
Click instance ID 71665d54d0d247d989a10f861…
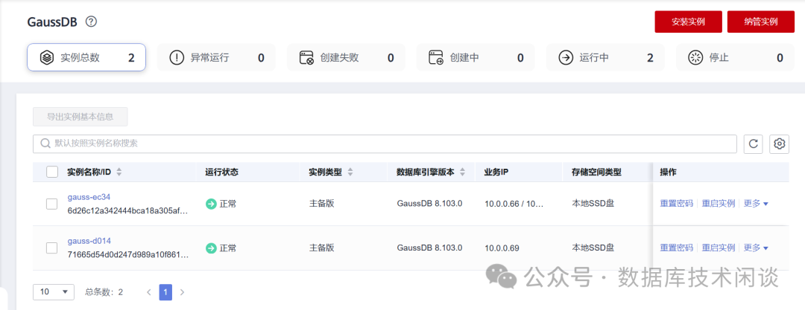(128, 255)
